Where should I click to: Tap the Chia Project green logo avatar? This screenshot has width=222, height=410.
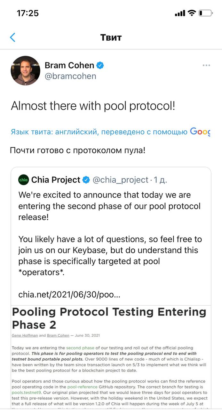pos(23,180)
